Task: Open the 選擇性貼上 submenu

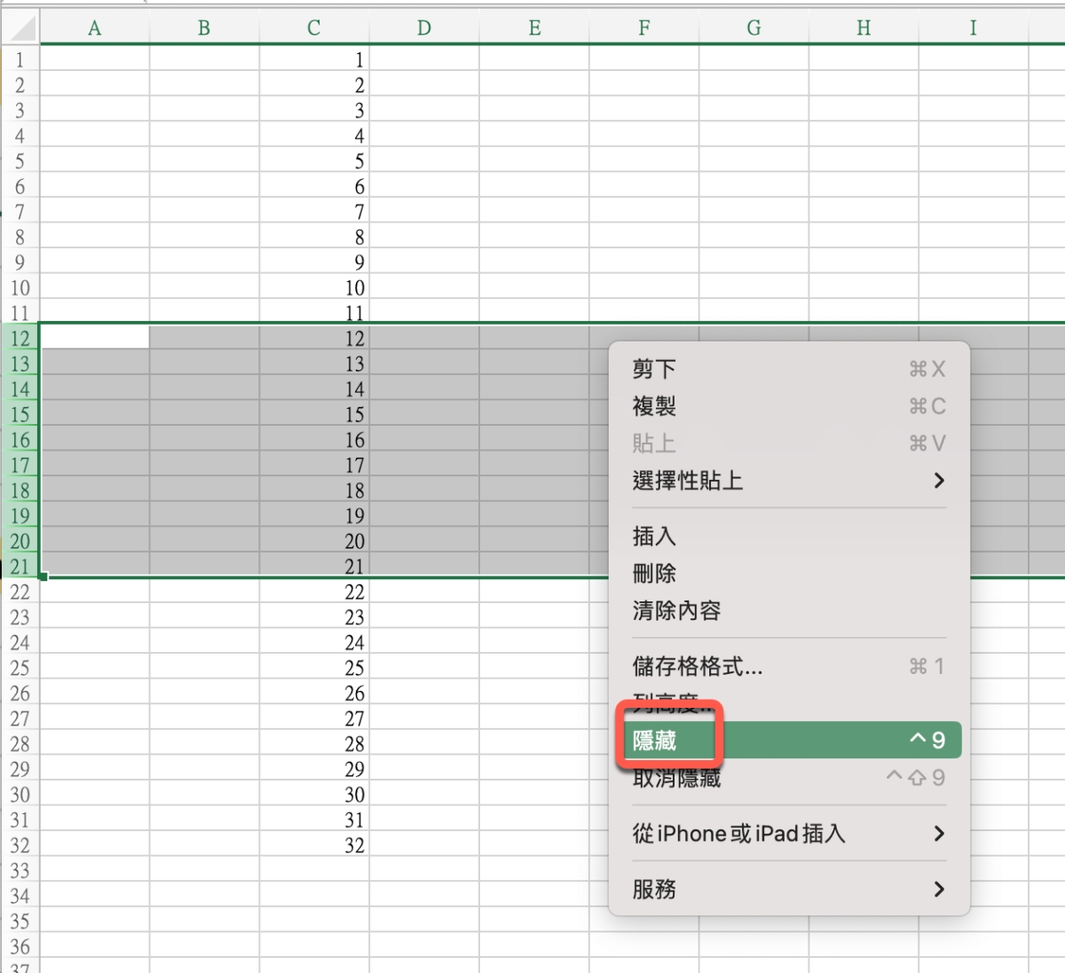Action: click(789, 481)
